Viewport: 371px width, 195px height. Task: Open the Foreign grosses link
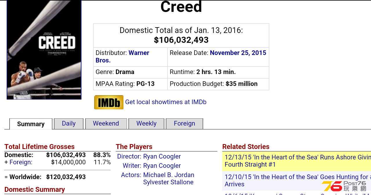(21, 162)
